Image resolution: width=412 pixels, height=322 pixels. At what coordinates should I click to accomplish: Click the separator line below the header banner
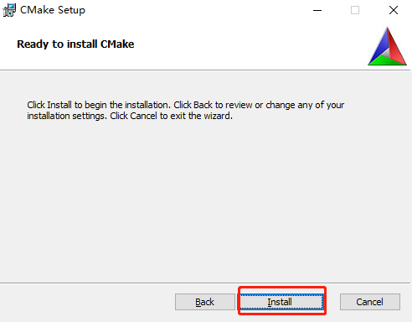(x=206, y=70)
